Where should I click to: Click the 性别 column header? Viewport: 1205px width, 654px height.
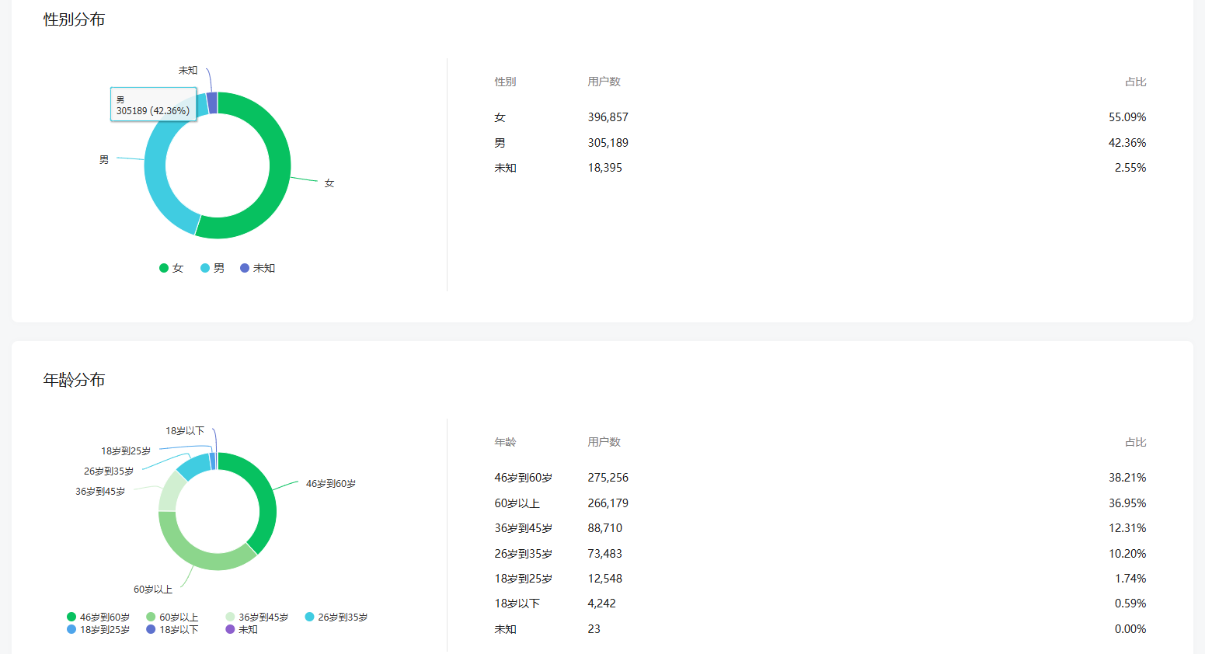tap(505, 82)
